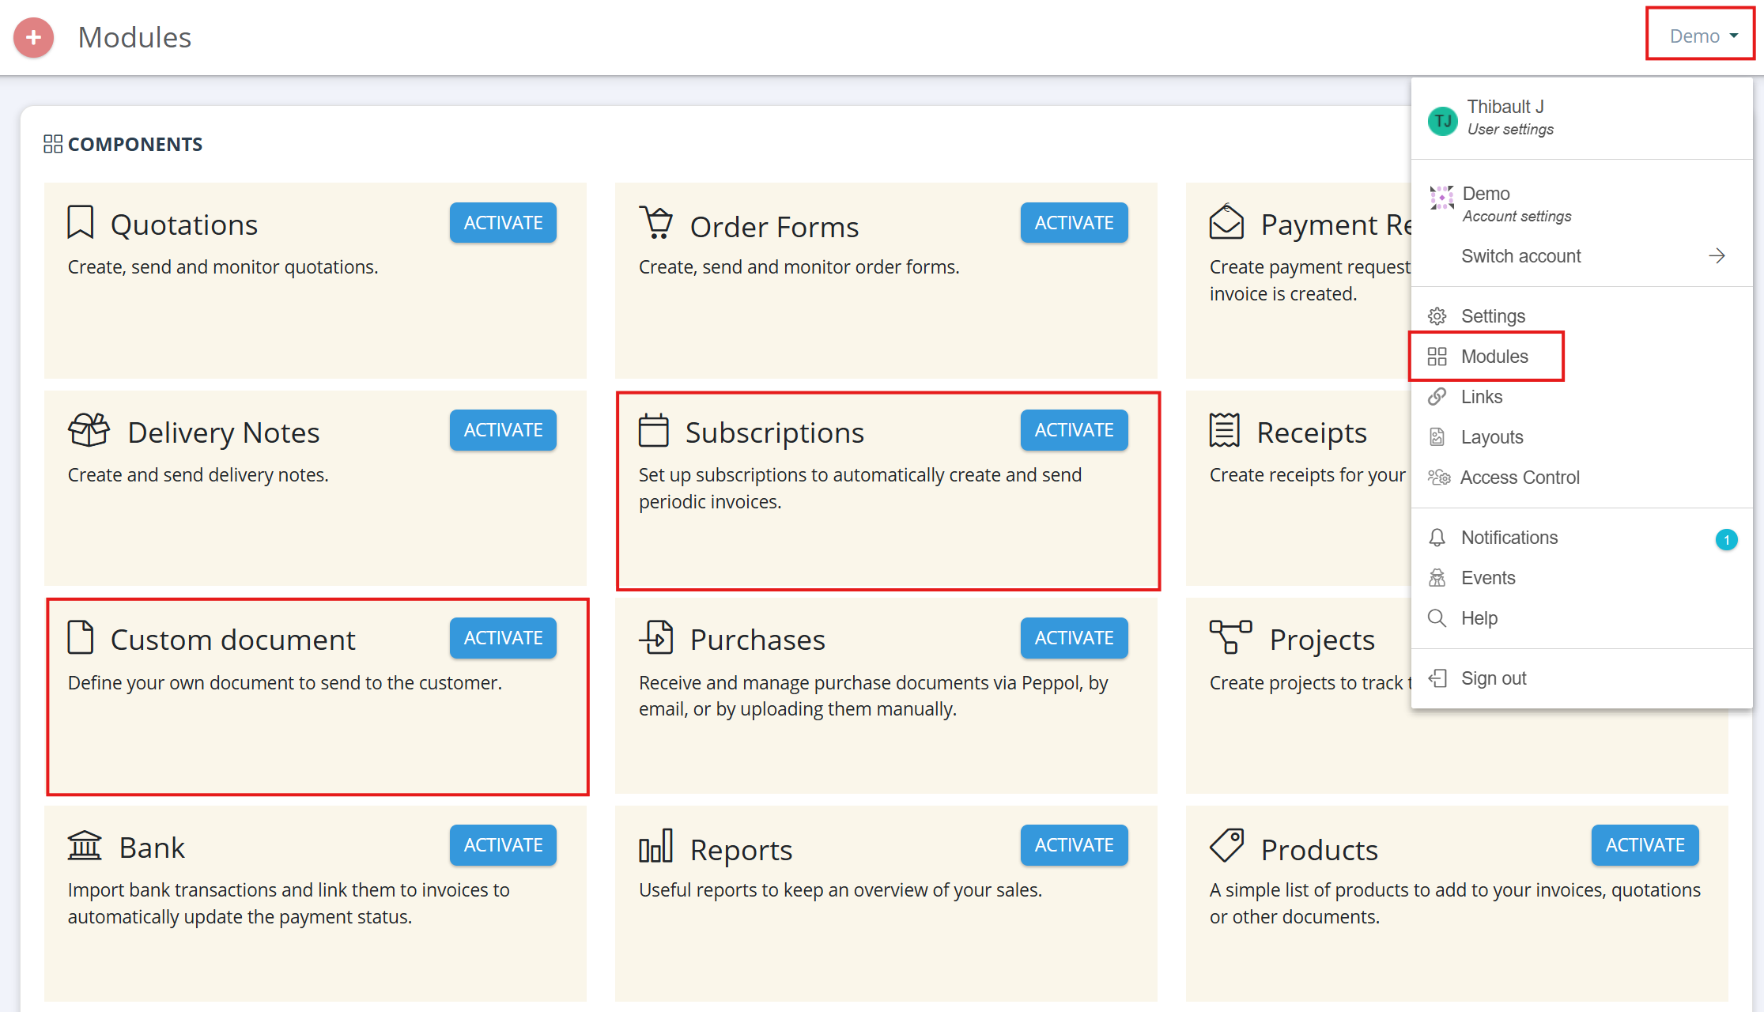Click the Demo account logo icon
Screen dimensions: 1764x1012
pos(1442,198)
